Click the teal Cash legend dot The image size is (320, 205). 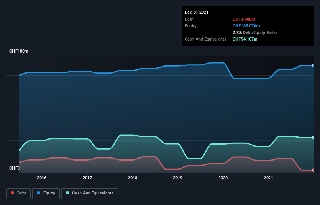(x=67, y=193)
